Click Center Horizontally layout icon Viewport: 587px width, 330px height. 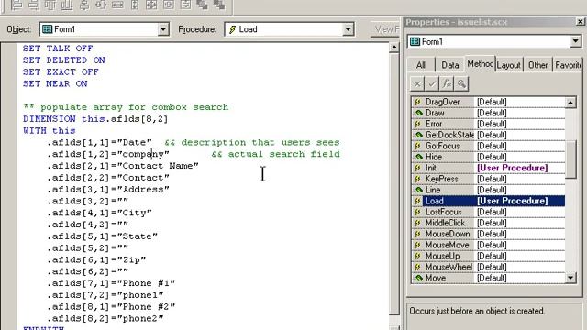[169, 5]
